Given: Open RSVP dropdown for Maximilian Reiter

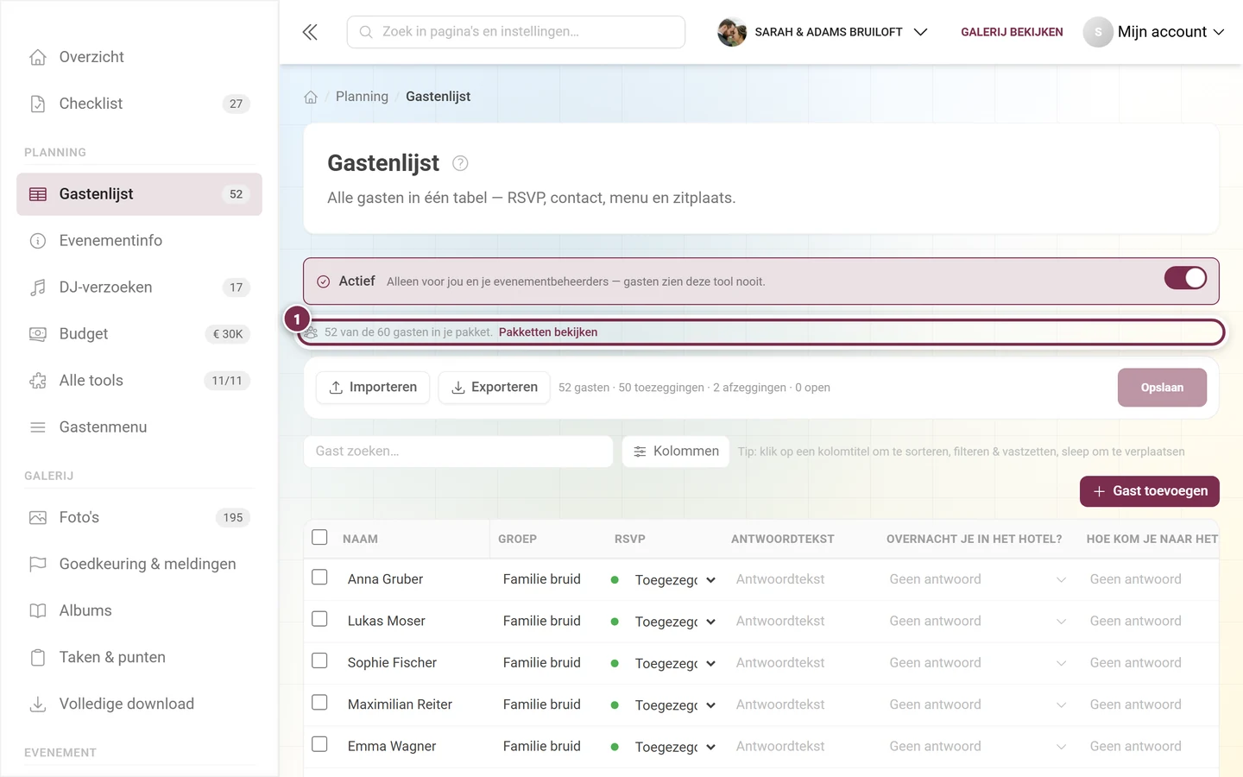Looking at the screenshot, I should coord(675,705).
